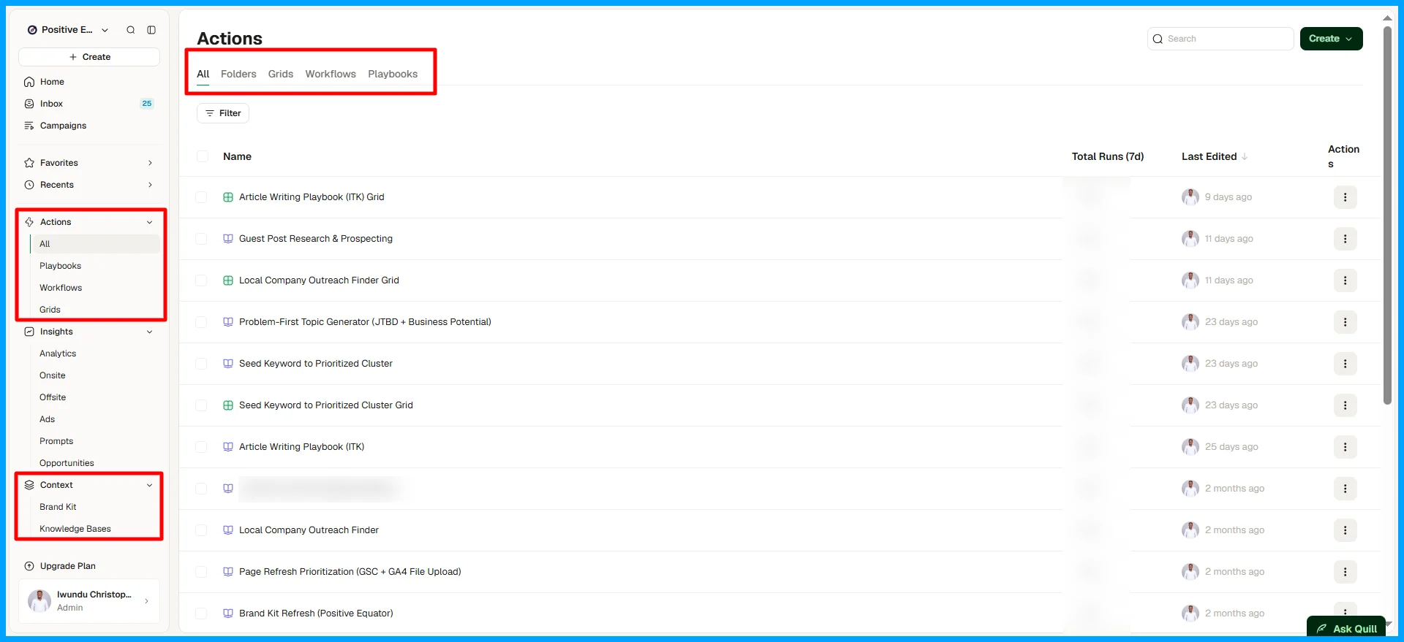Screen dimensions: 1404x642
Task: Open Iwundu Christop... Admin profile card
Action: (89, 601)
